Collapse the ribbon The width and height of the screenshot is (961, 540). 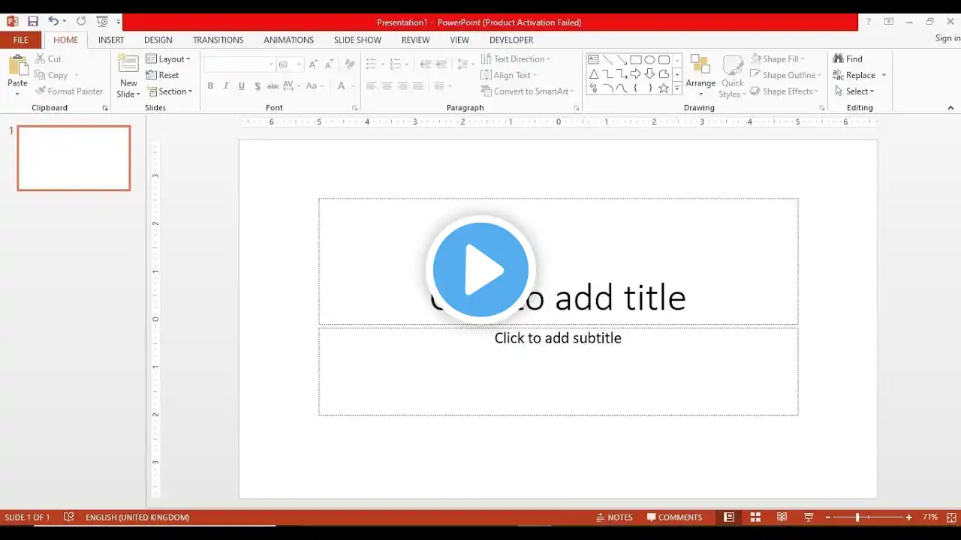click(951, 108)
